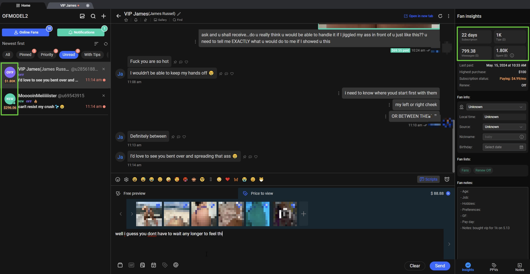Mention a user with the @ icon
This screenshot has width=530, height=274.
[x=176, y=265]
